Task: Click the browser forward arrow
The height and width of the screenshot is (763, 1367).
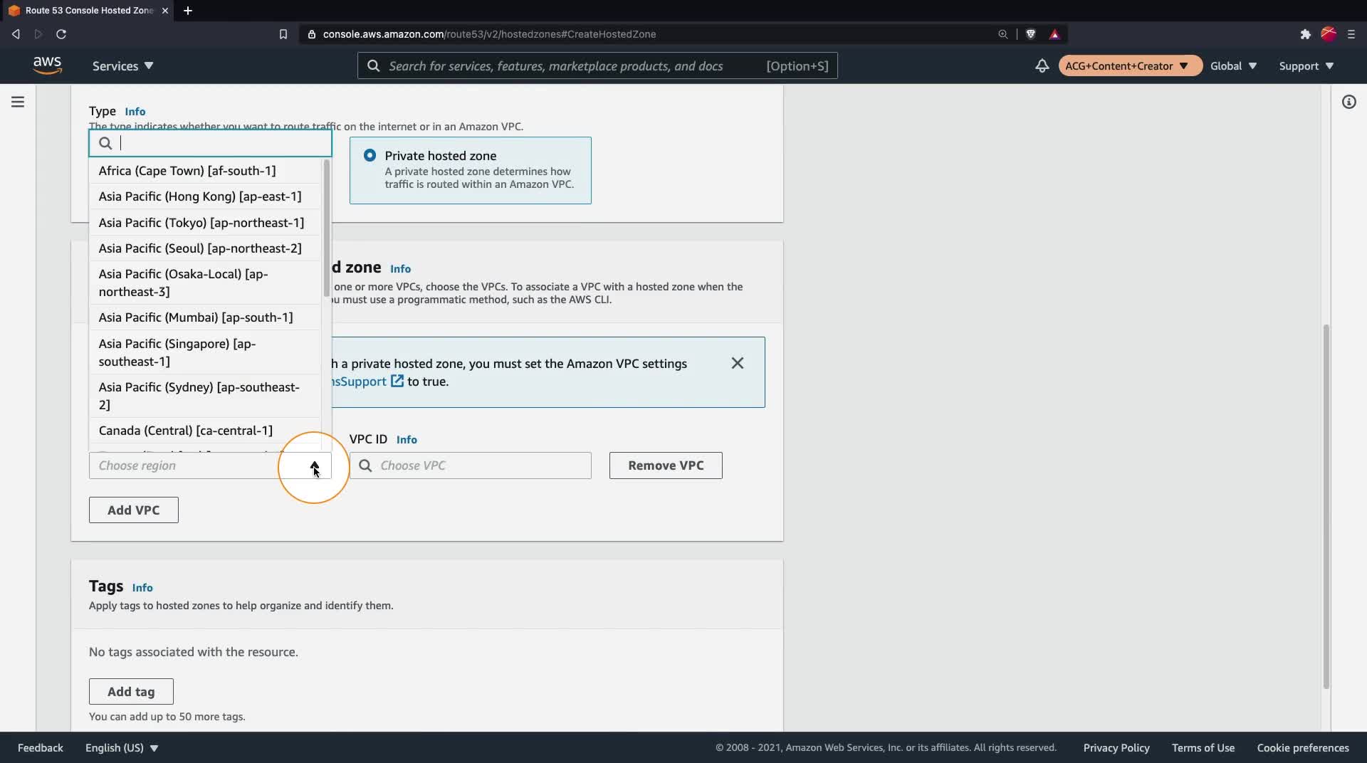Action: tap(38, 34)
